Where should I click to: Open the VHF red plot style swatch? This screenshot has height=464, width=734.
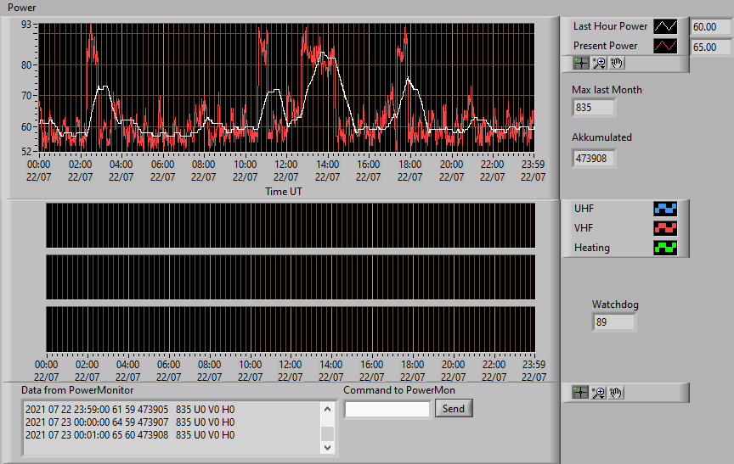pyautogui.click(x=665, y=228)
